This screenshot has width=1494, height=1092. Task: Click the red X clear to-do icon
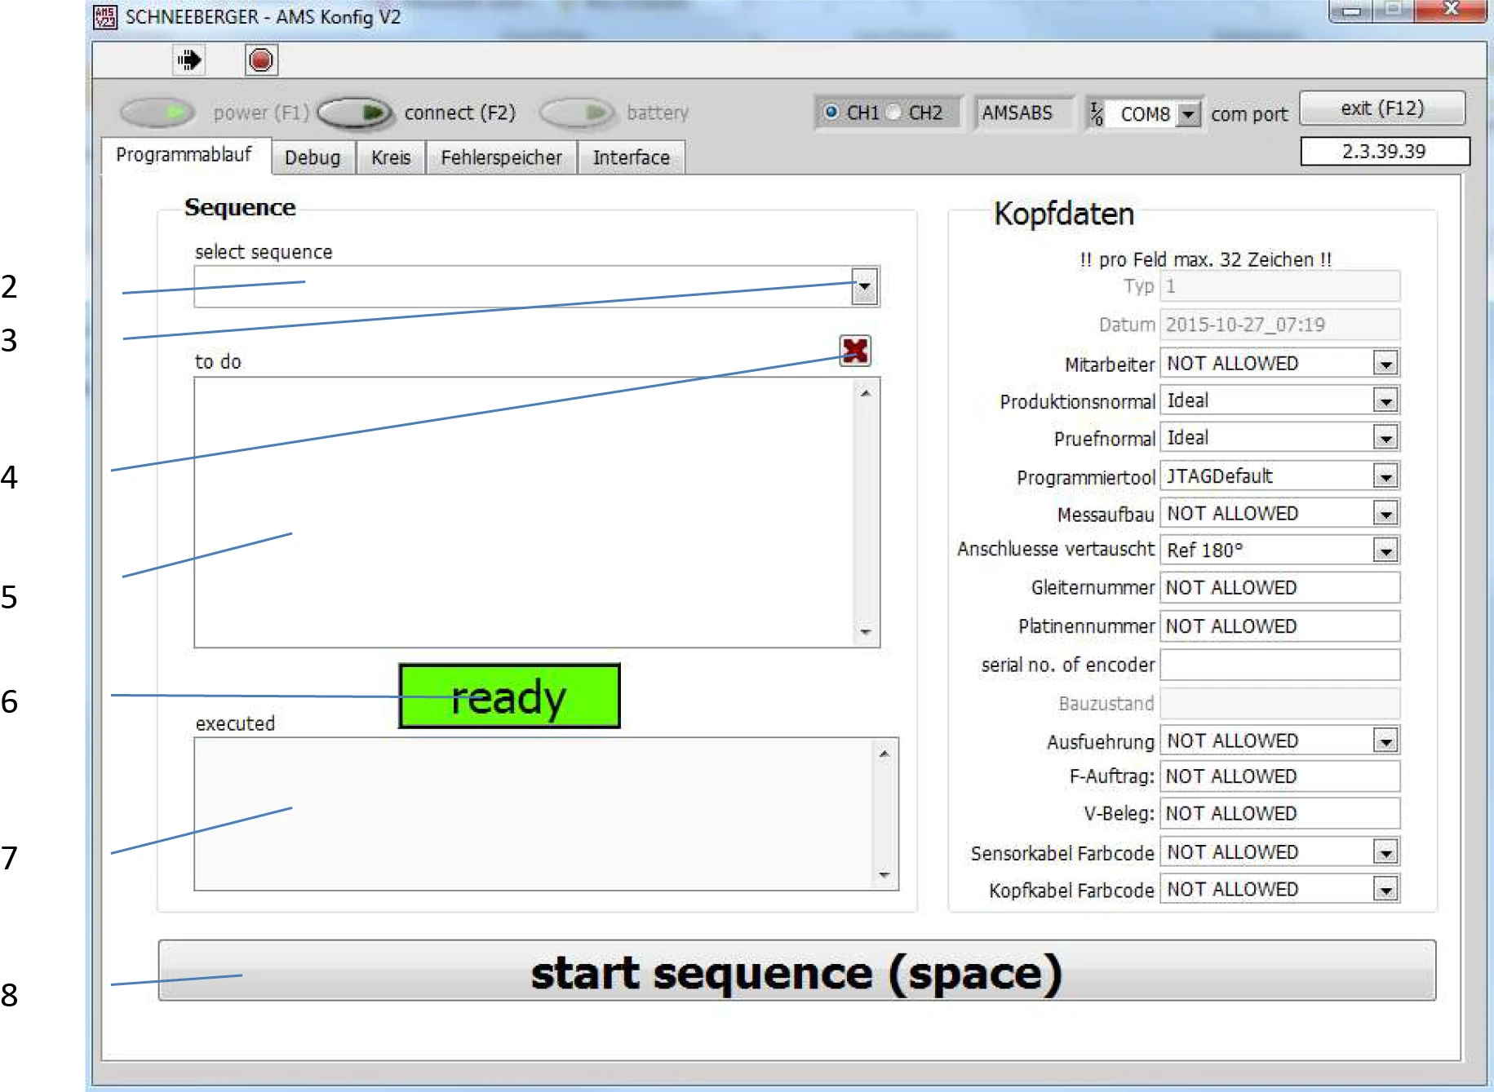(x=854, y=351)
